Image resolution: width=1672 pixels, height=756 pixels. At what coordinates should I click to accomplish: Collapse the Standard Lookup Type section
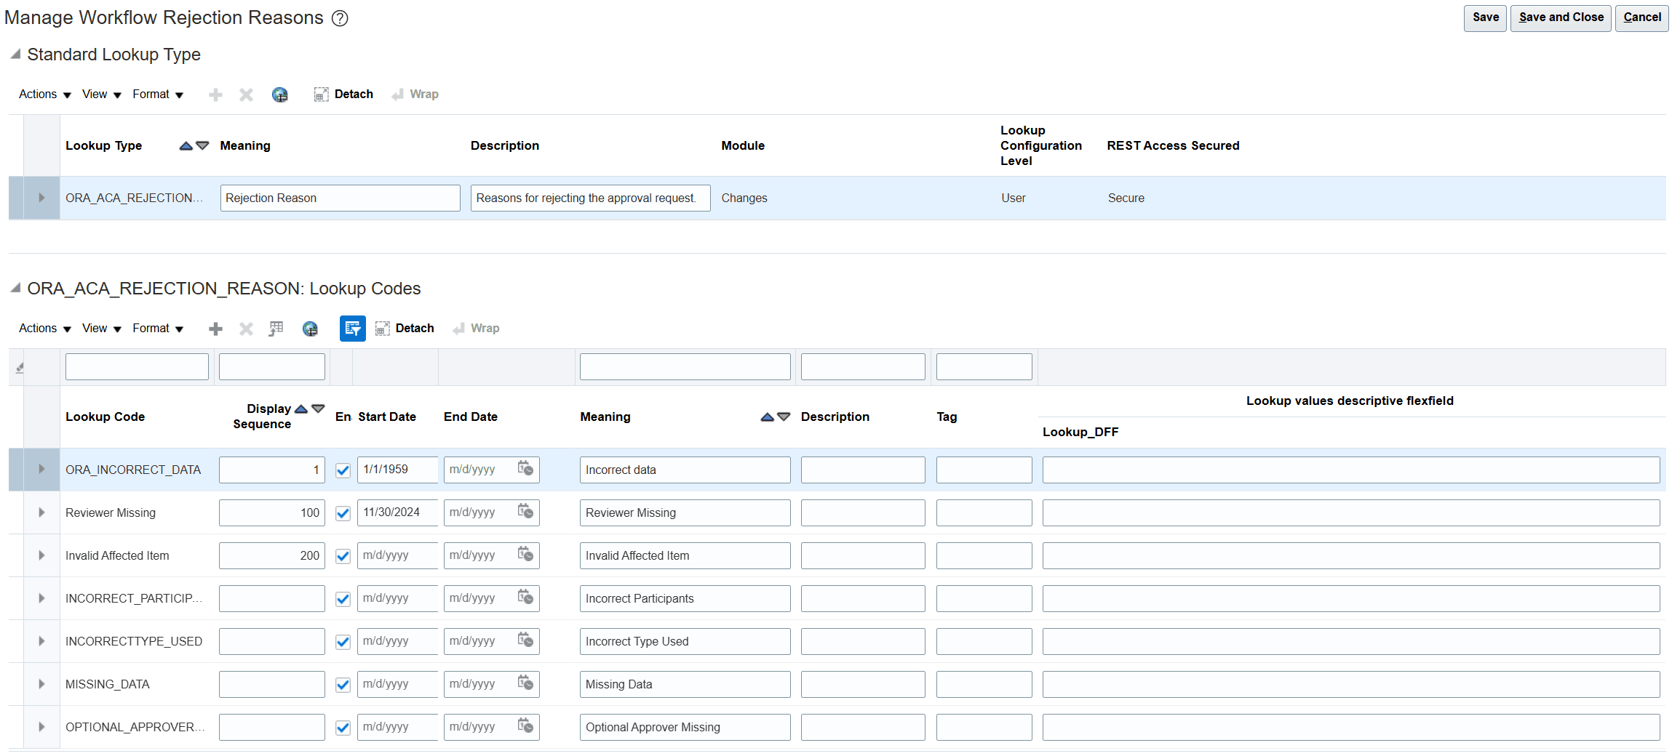point(15,54)
